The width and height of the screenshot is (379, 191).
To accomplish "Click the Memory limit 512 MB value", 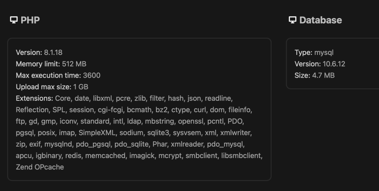I will point(74,64).
